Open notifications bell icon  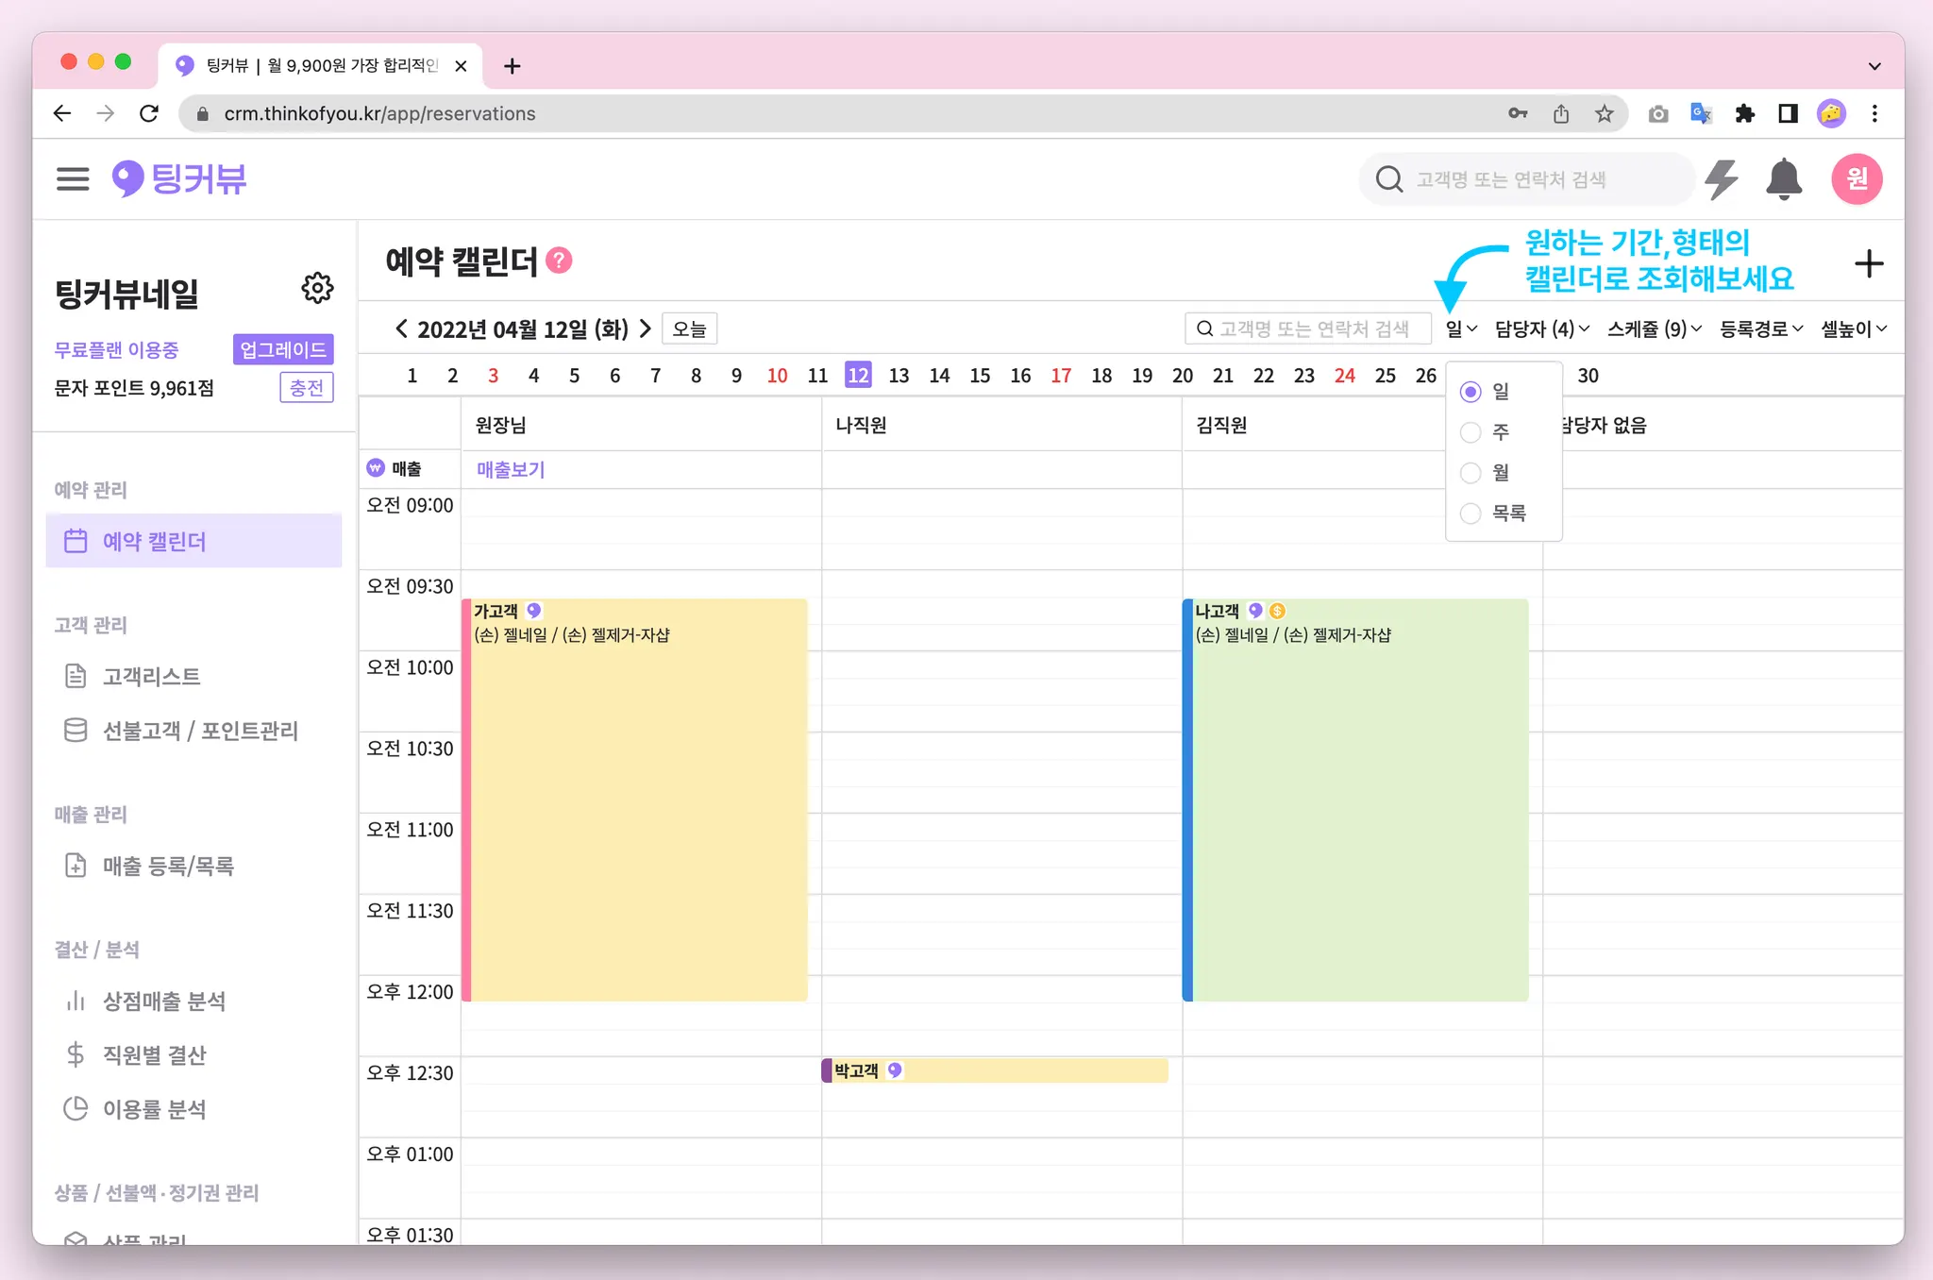[1783, 178]
